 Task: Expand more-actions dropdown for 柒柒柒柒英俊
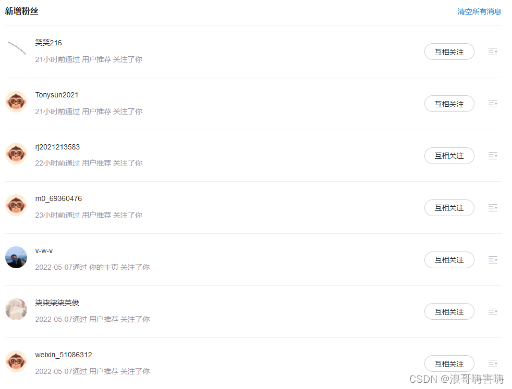(x=493, y=311)
